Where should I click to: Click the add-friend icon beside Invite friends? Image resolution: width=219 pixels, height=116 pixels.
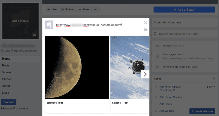click(x=157, y=67)
